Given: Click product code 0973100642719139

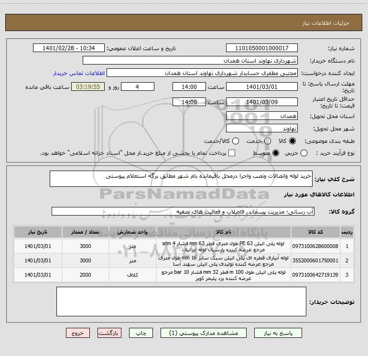Looking at the screenshot, I should [x=315, y=275].
